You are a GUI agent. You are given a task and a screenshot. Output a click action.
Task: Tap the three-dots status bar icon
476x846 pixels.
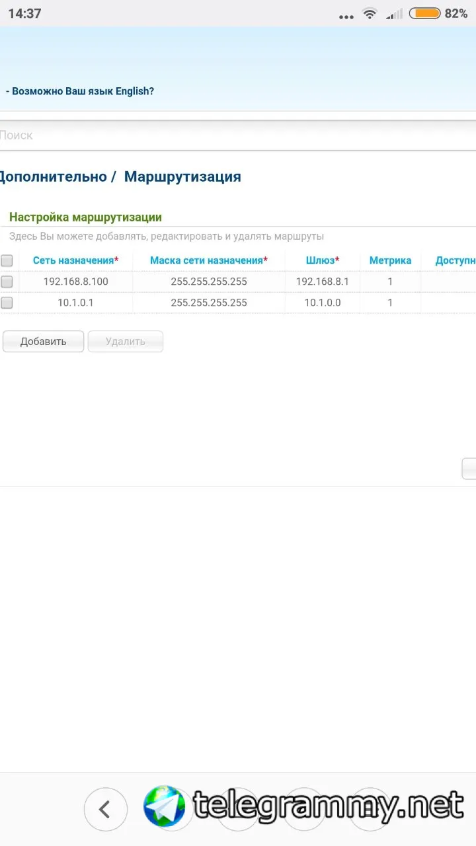(x=346, y=16)
